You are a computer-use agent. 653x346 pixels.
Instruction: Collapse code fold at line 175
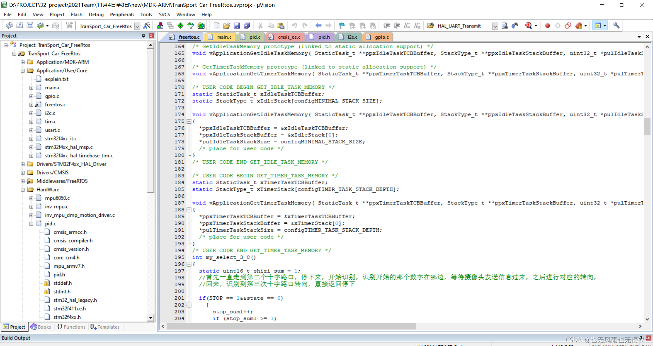(189, 121)
